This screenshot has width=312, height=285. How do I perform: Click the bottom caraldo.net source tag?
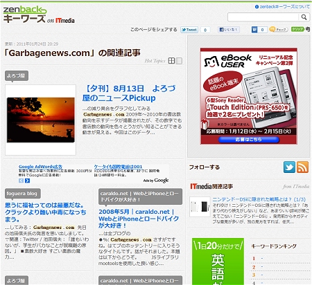click(140, 280)
